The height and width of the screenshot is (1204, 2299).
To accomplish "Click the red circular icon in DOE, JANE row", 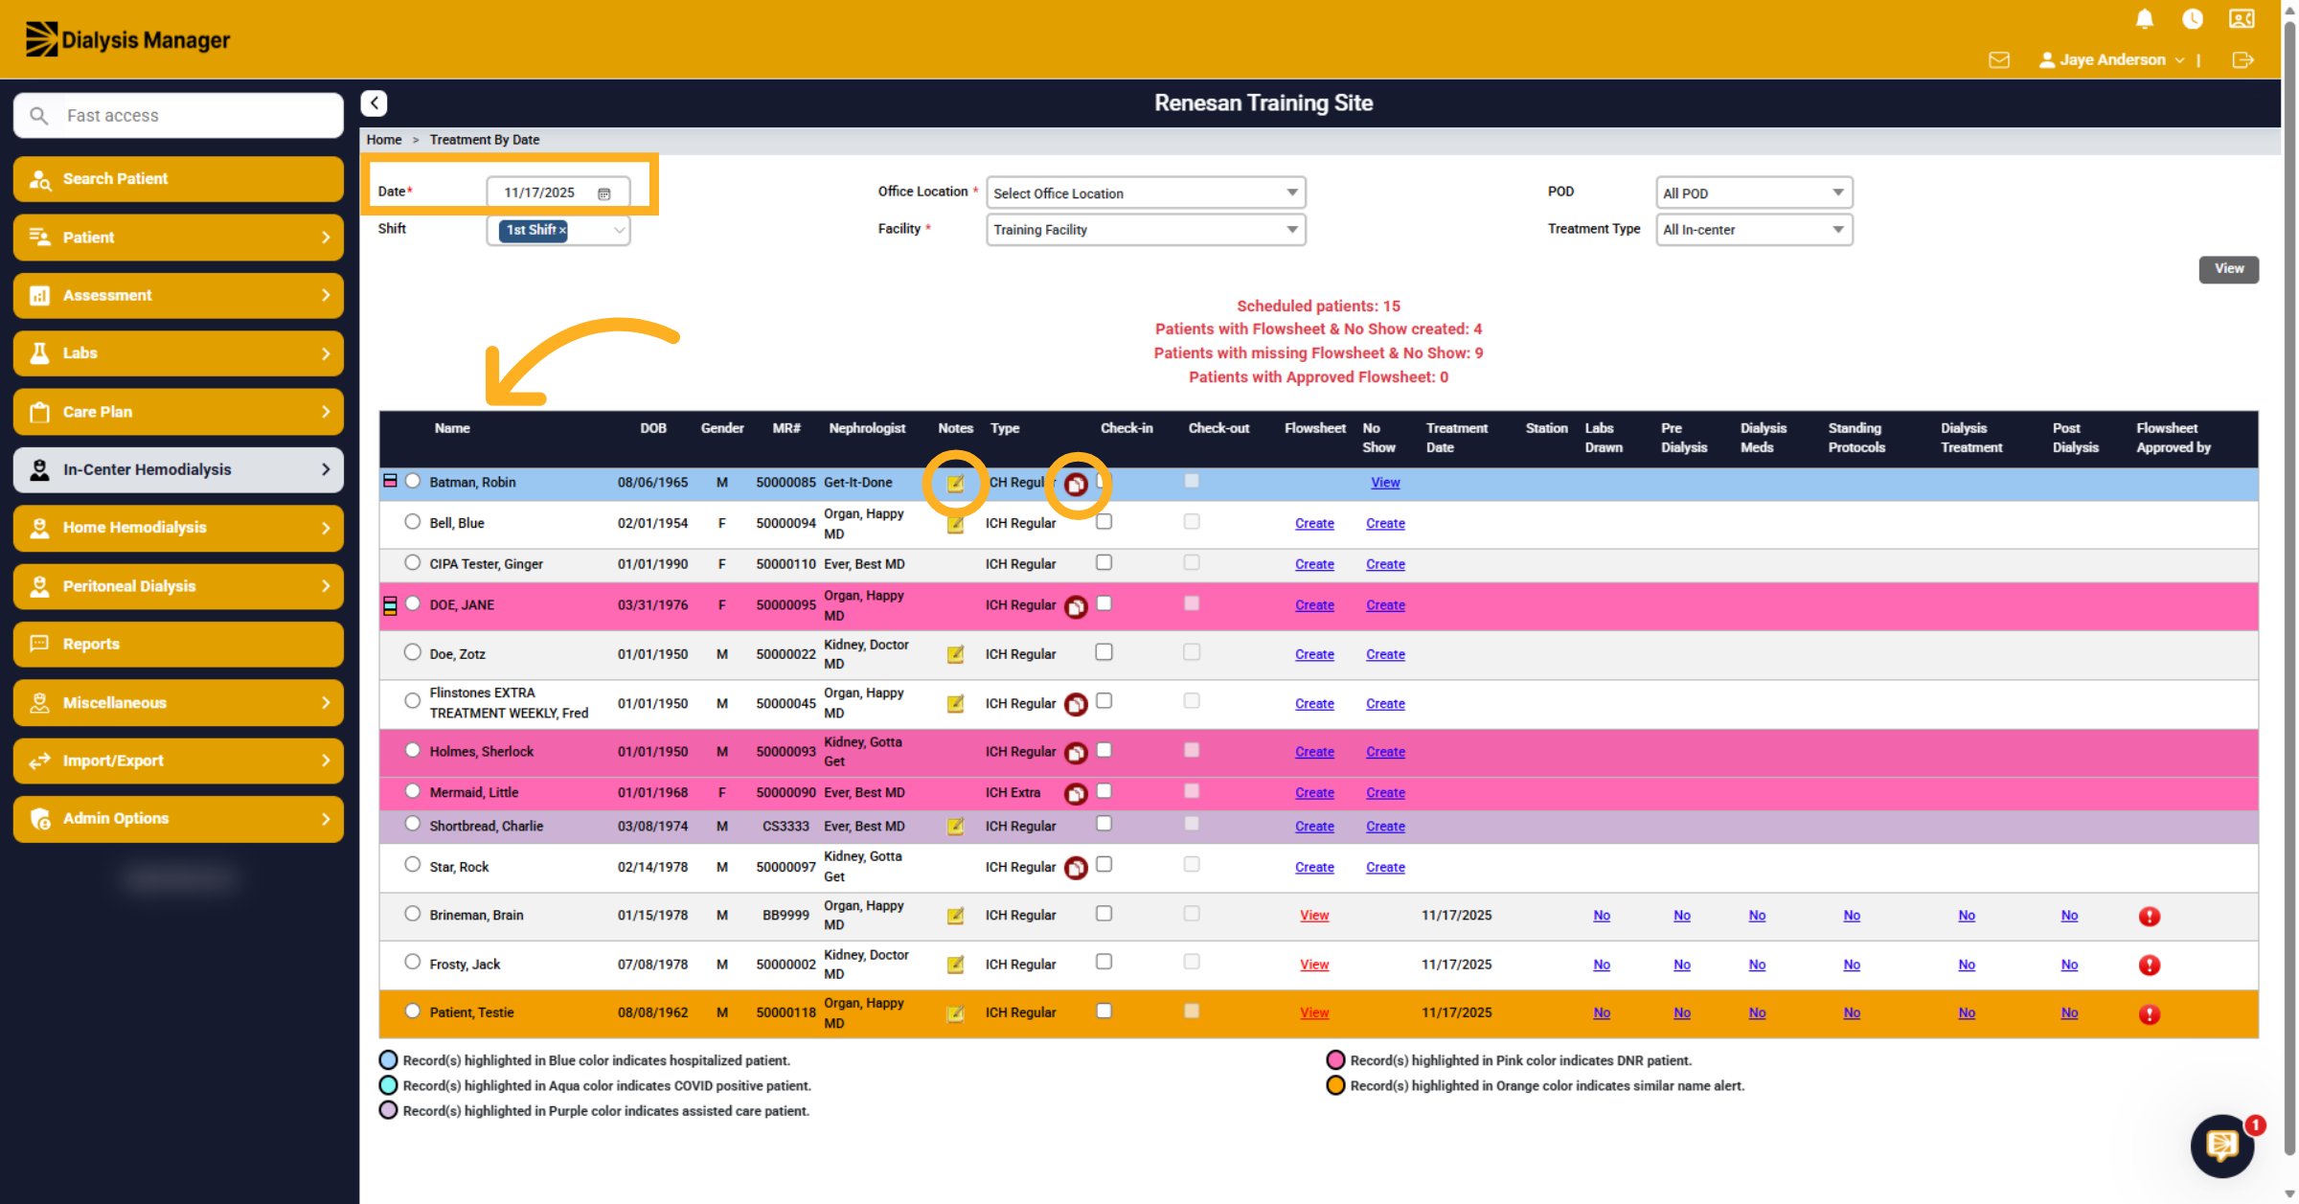I will point(1076,606).
